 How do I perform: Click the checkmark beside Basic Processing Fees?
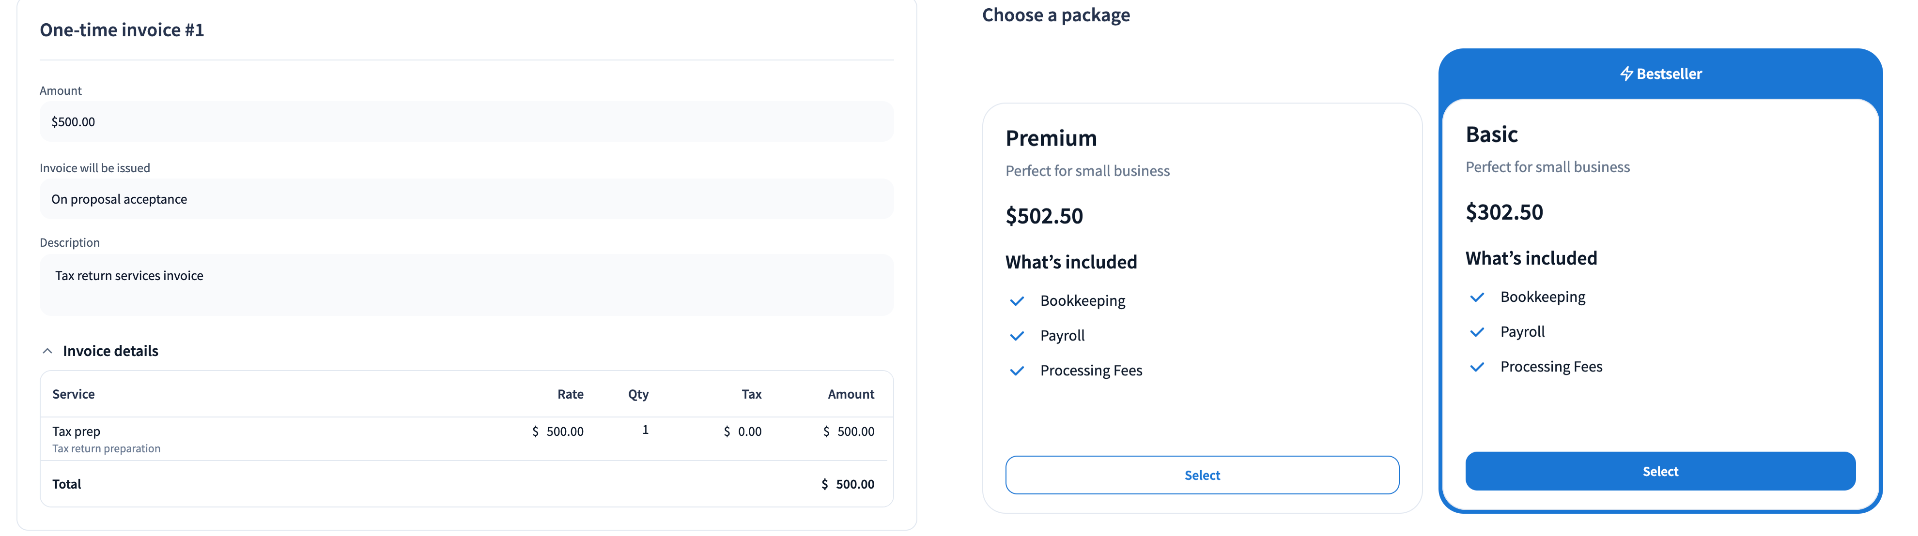pos(1477,367)
